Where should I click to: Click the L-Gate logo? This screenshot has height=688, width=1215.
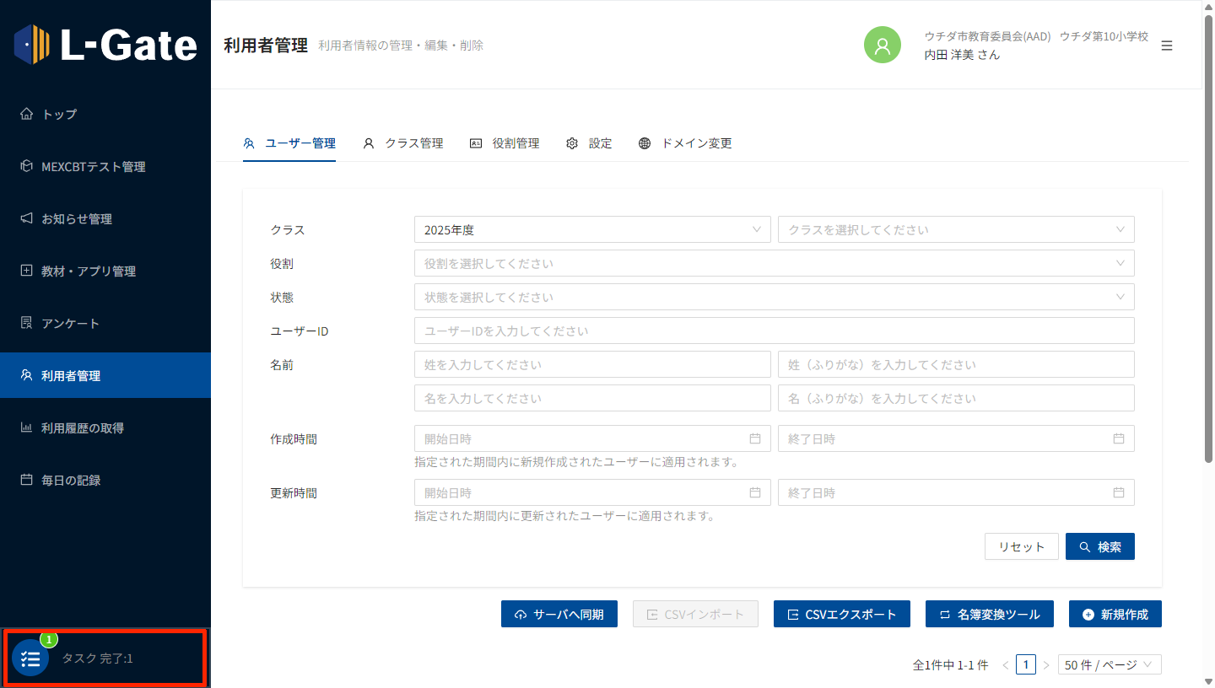[105, 45]
